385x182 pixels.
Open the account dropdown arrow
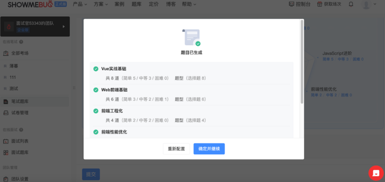click(x=375, y=4)
